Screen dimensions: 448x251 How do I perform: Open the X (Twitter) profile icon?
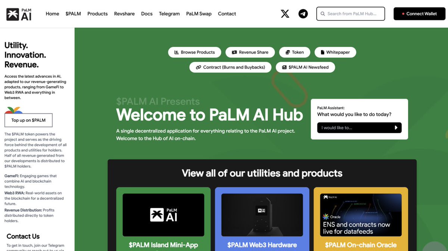tap(285, 14)
